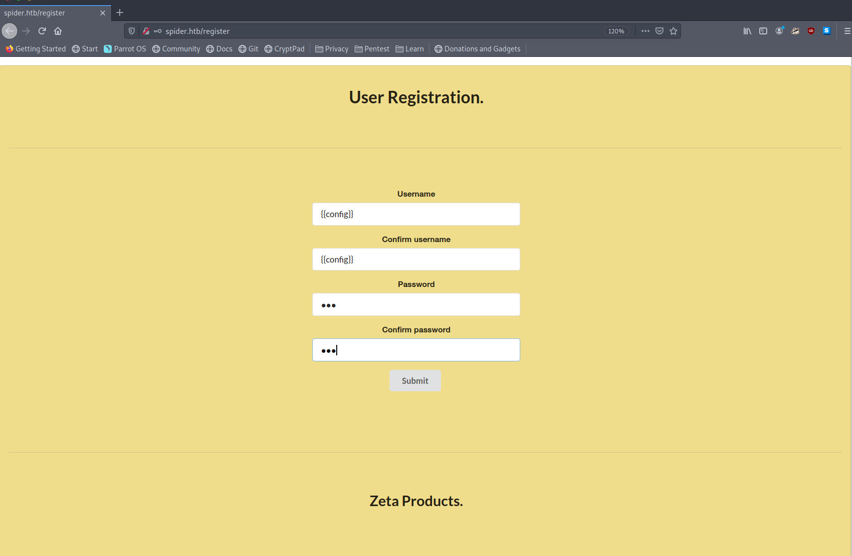Go to the browser home page

(58, 31)
